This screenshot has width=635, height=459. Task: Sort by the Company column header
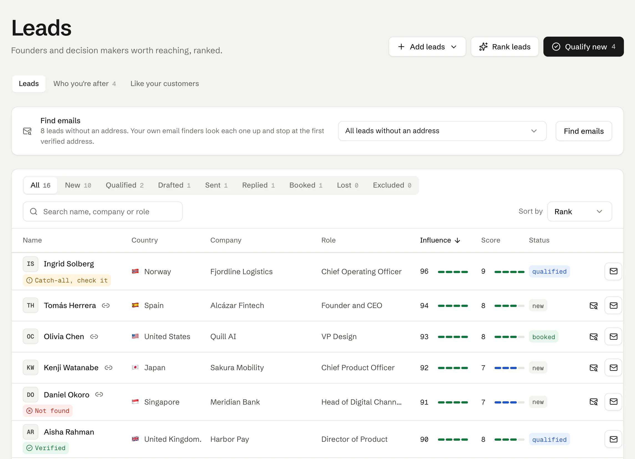pyautogui.click(x=226, y=240)
